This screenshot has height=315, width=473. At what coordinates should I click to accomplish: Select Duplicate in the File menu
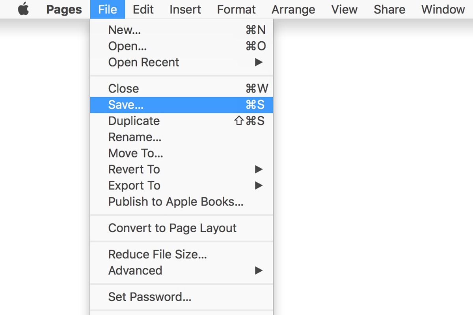[182, 121]
